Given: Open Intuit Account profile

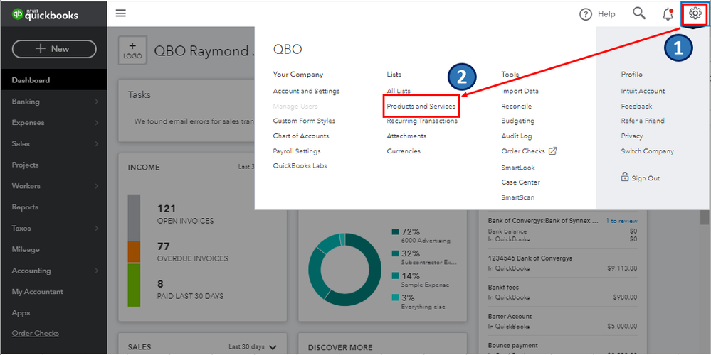Looking at the screenshot, I should [x=643, y=91].
